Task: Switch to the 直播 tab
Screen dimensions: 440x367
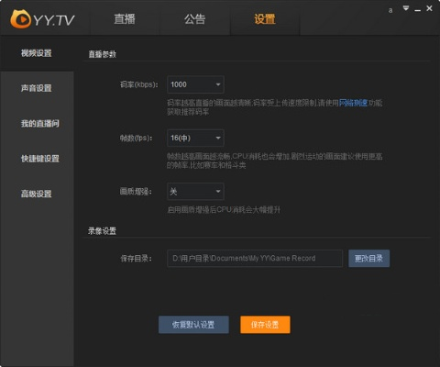Action: [x=125, y=19]
